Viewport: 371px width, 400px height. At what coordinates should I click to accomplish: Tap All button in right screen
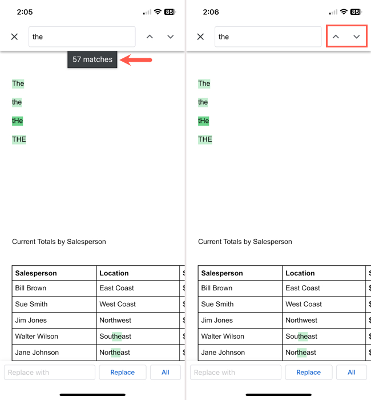[352, 372]
